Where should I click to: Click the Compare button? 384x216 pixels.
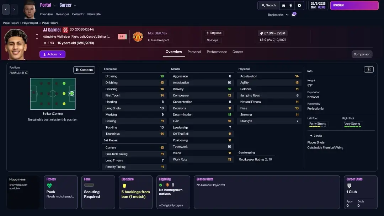(x=84, y=70)
